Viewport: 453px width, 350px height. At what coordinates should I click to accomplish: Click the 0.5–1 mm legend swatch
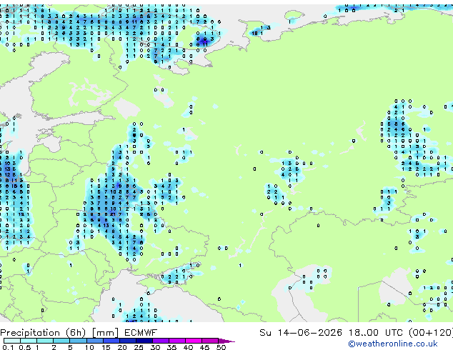click(29, 341)
